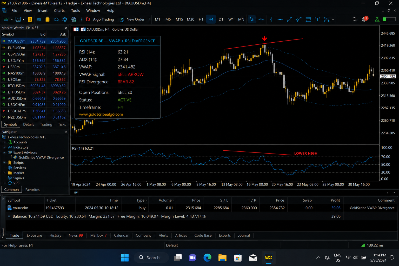Expand the Indicators tree node

pos(4,147)
